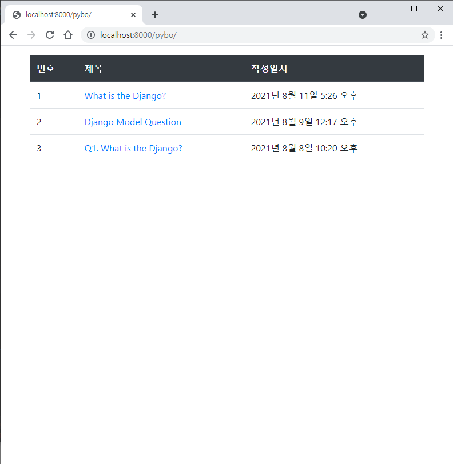Minimize the browser window
This screenshot has width=453, height=464.
pos(388,9)
